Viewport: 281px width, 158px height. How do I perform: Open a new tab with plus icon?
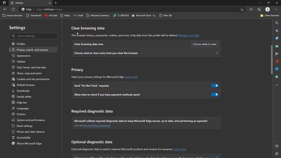point(56,3)
